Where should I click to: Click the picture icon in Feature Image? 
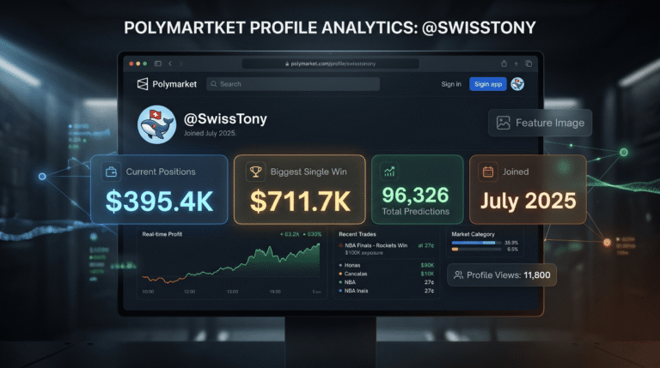[x=503, y=123]
